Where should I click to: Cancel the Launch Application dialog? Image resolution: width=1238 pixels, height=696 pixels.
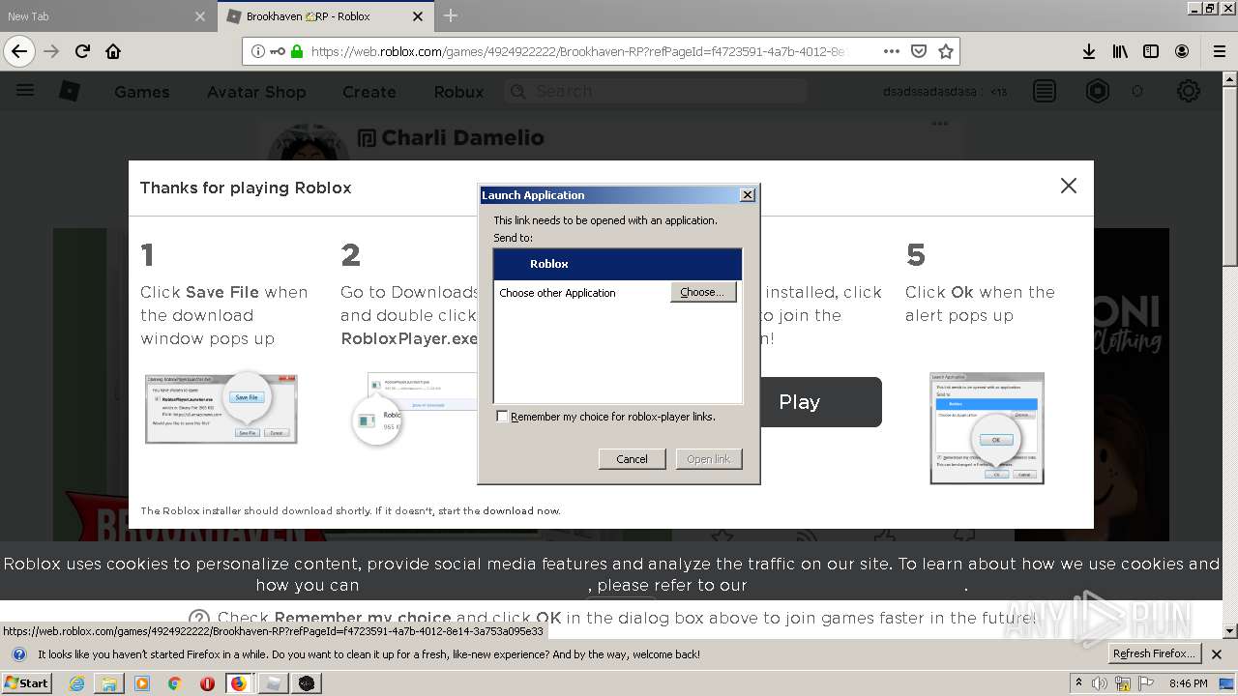[632, 458]
